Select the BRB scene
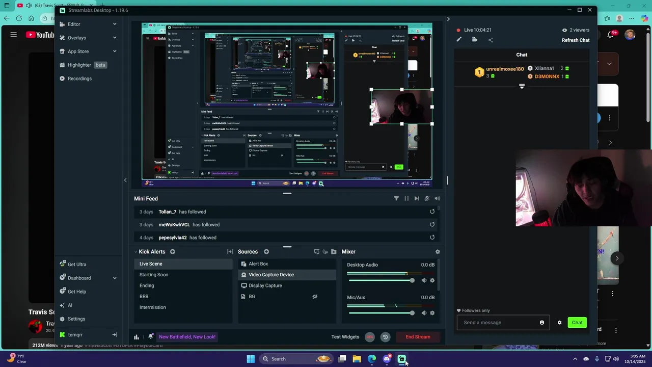This screenshot has width=652, height=367. coord(183,297)
